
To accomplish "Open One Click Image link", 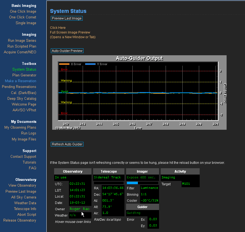I will 23,12.
